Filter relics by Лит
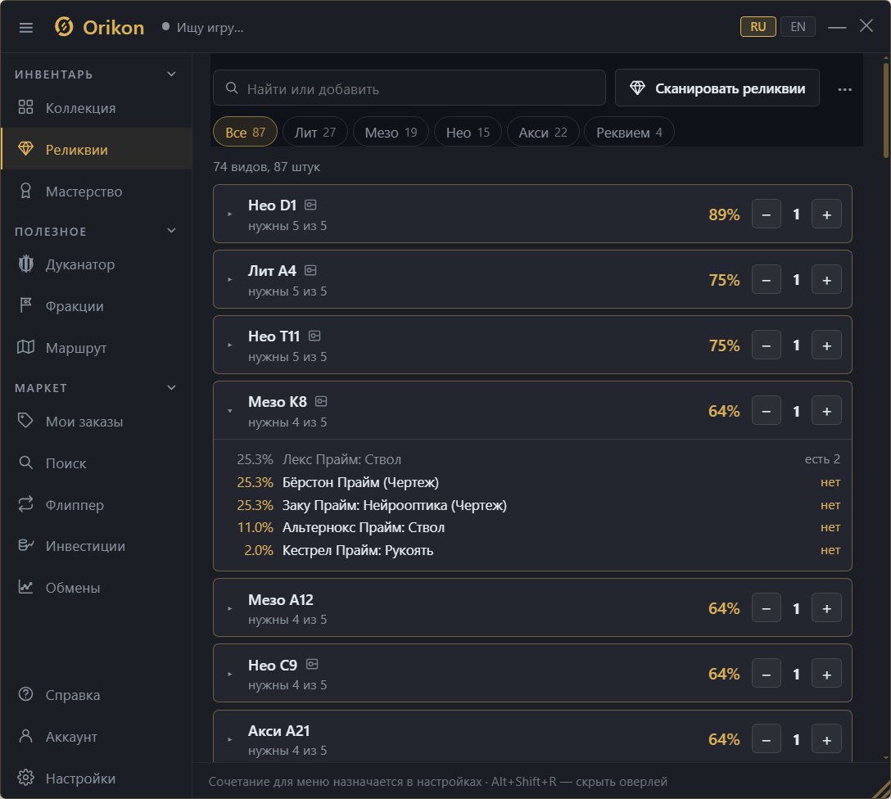 [314, 133]
